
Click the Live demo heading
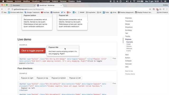24,39
